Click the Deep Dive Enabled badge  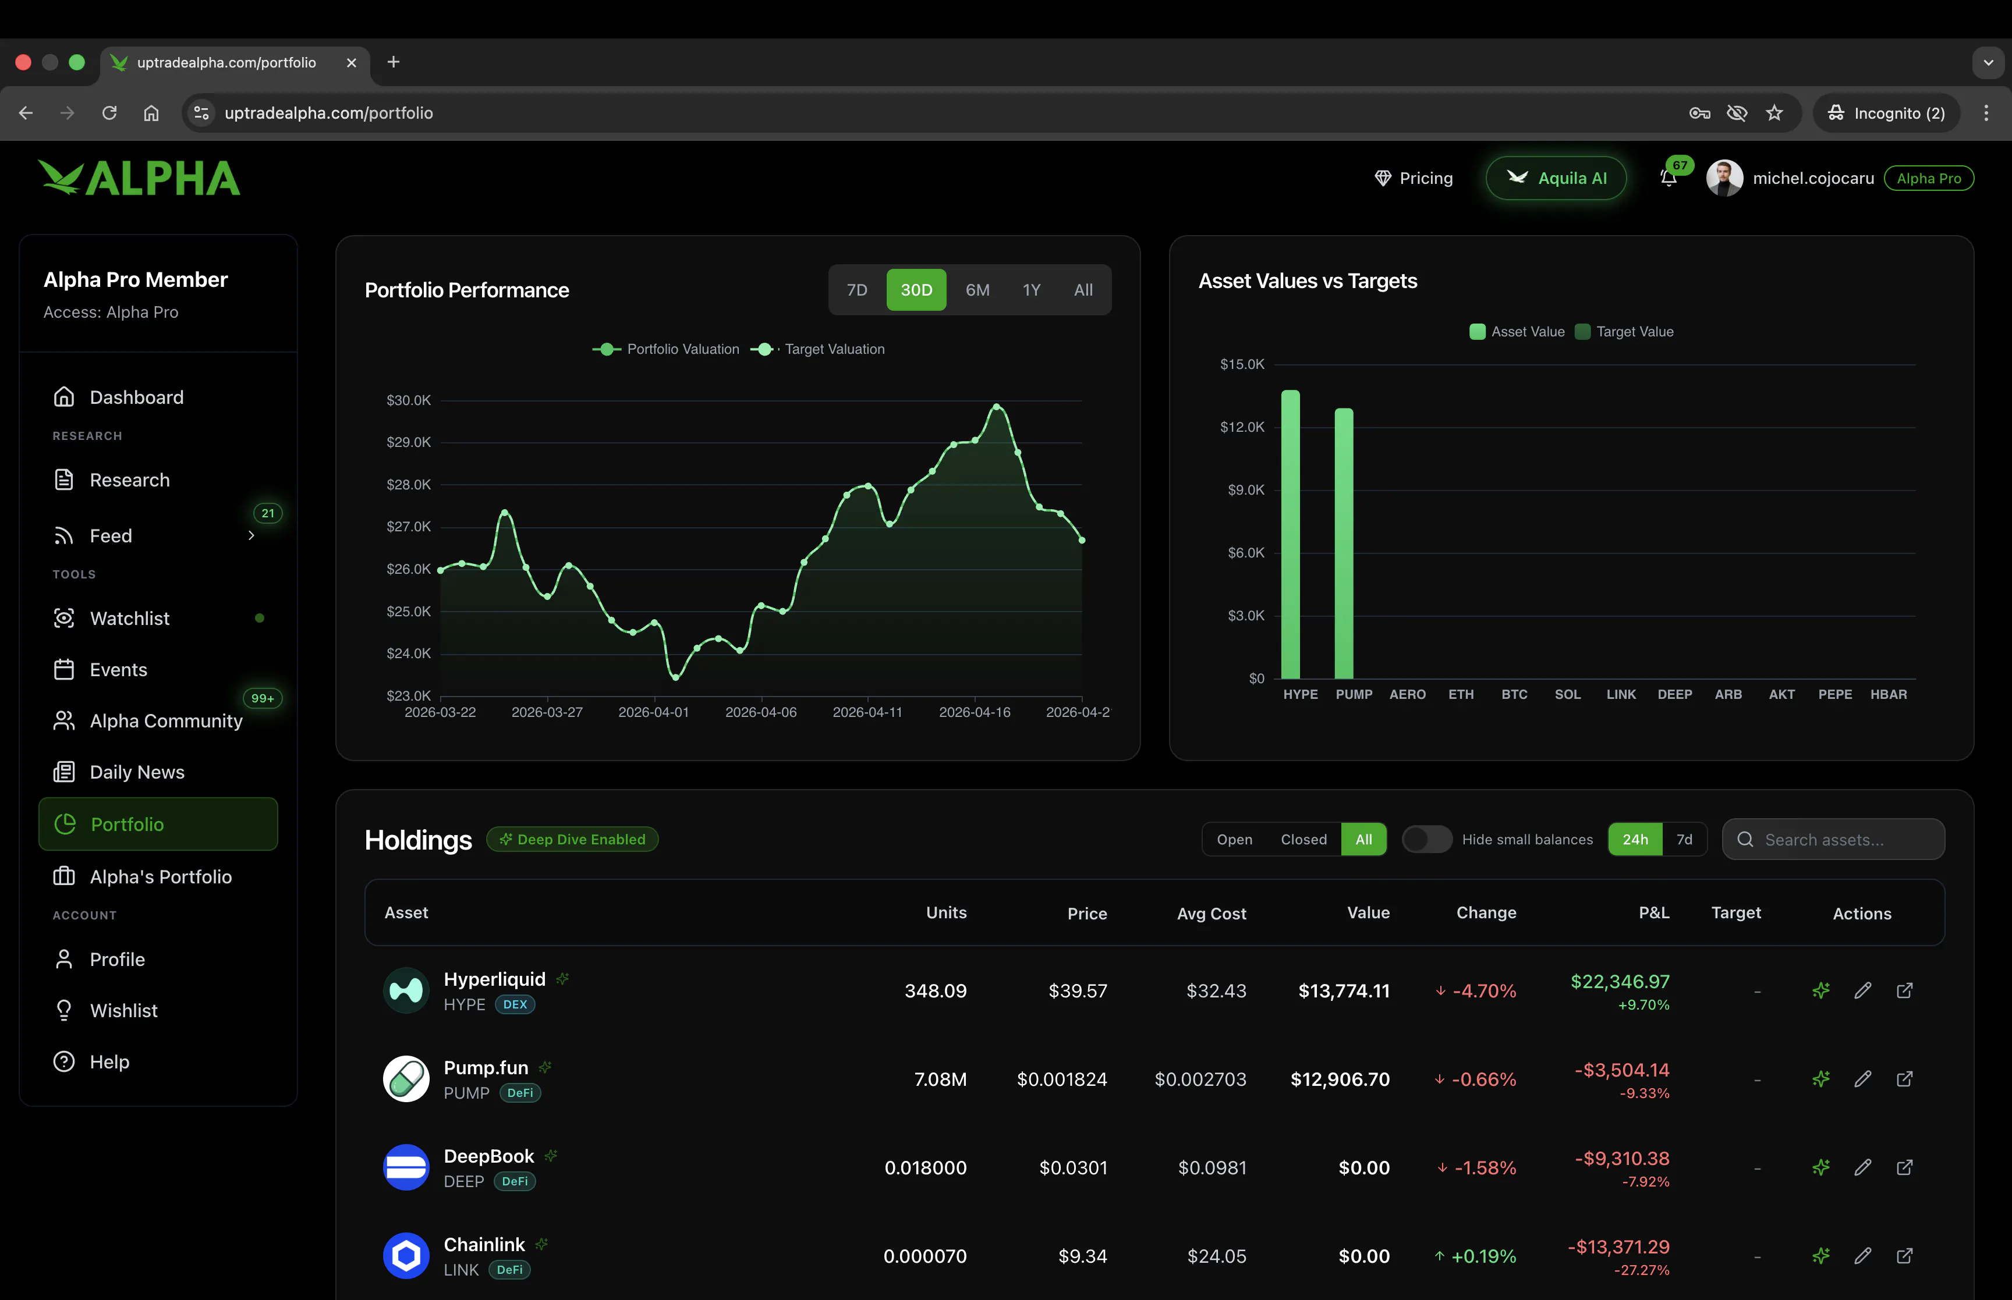click(572, 839)
